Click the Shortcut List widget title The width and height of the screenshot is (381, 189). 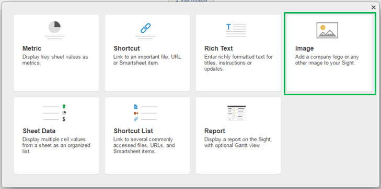133,131
